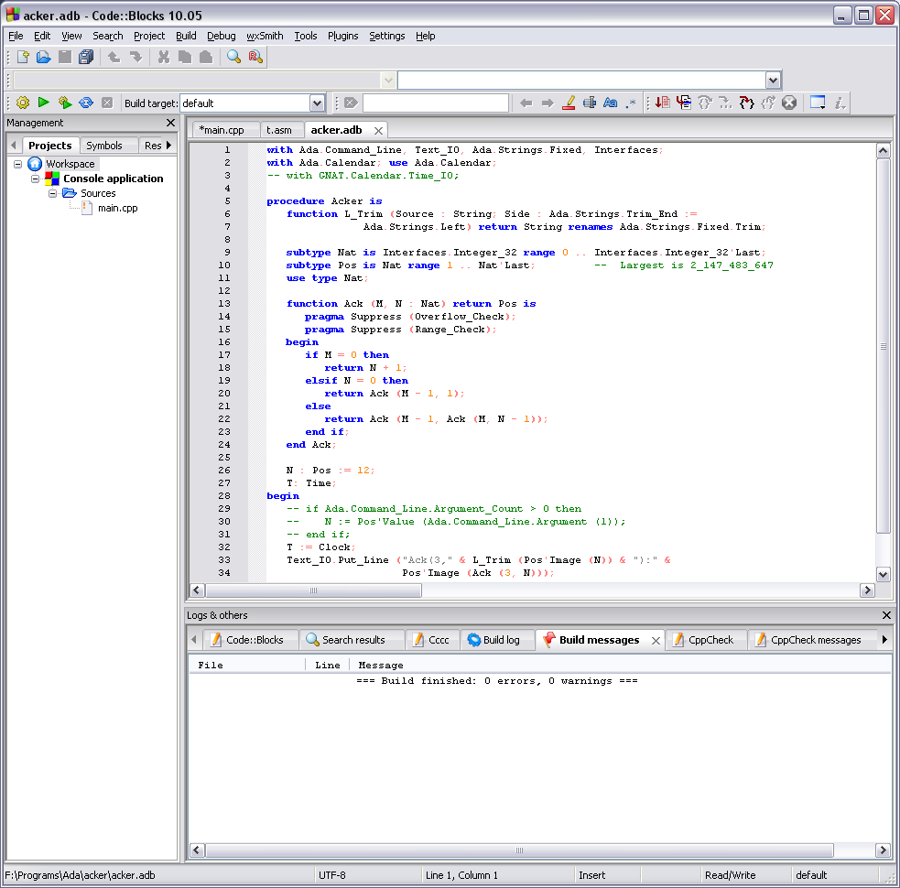Click the Replace icon in toolbar
The image size is (900, 888).
(x=255, y=58)
